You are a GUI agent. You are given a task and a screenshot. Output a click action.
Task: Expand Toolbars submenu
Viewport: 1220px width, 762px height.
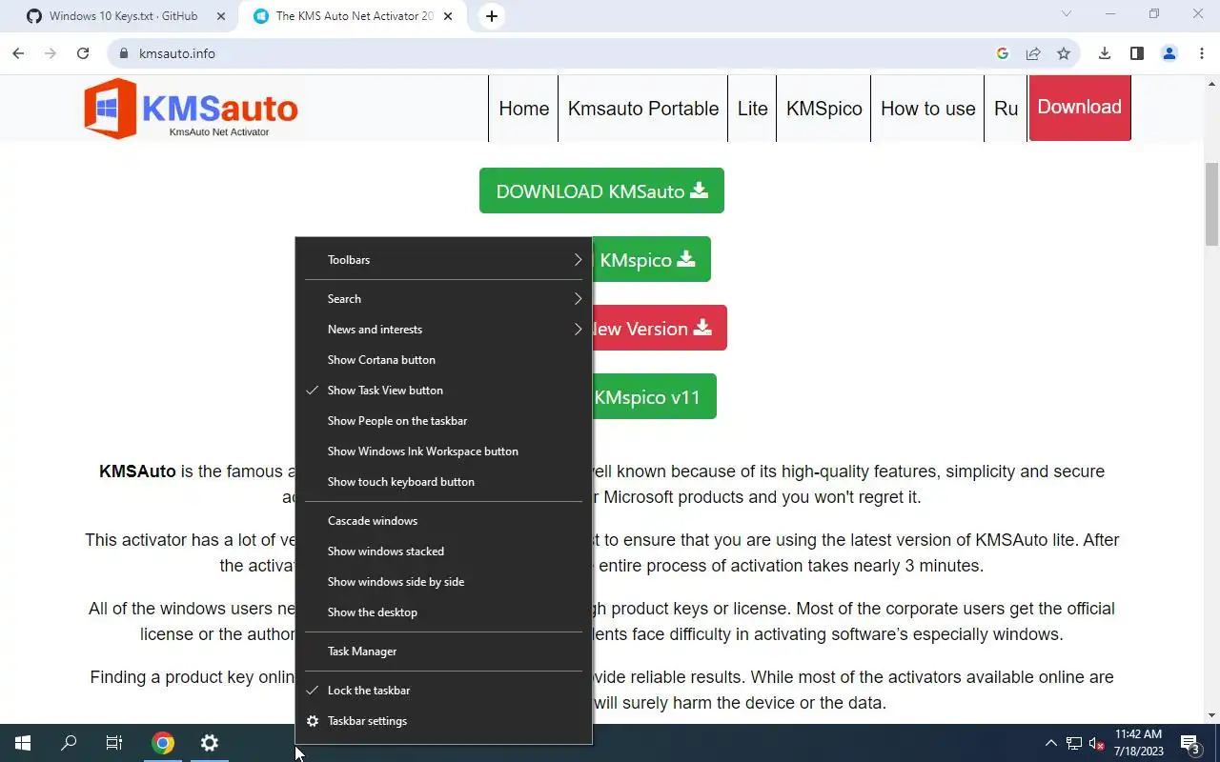pyautogui.click(x=443, y=260)
